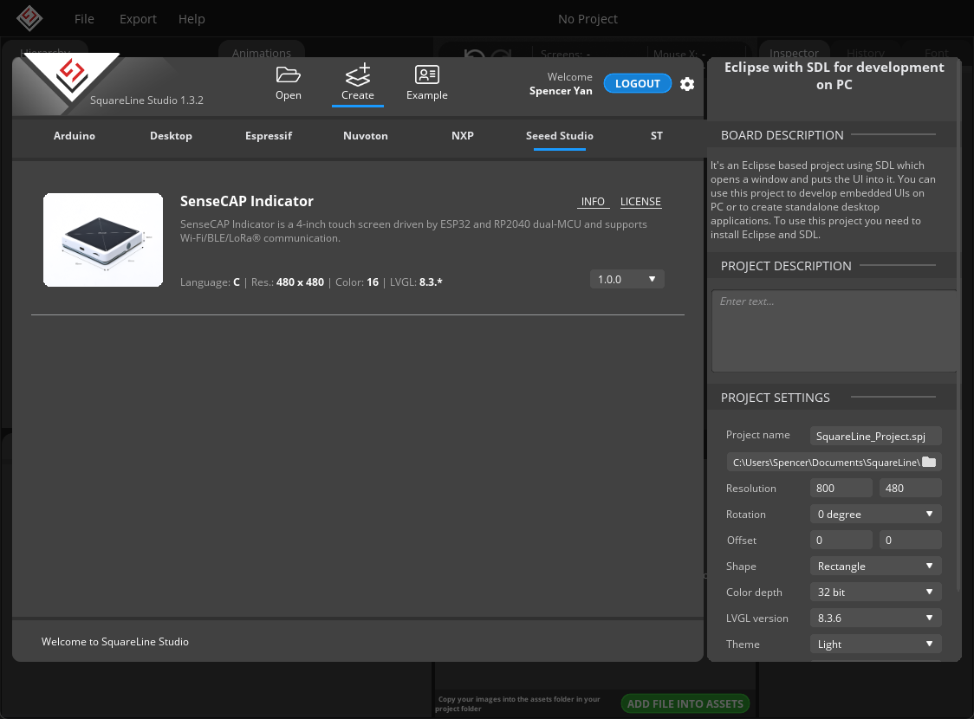Image resolution: width=974 pixels, height=719 pixels.
Task: Click the first Offset input field
Action: click(x=841, y=541)
